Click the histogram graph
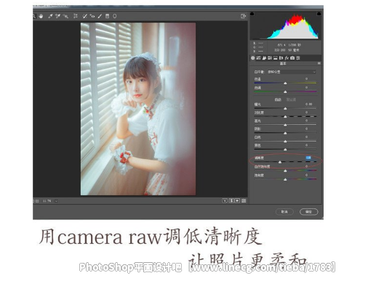The image size is (376, 281). 285,26
